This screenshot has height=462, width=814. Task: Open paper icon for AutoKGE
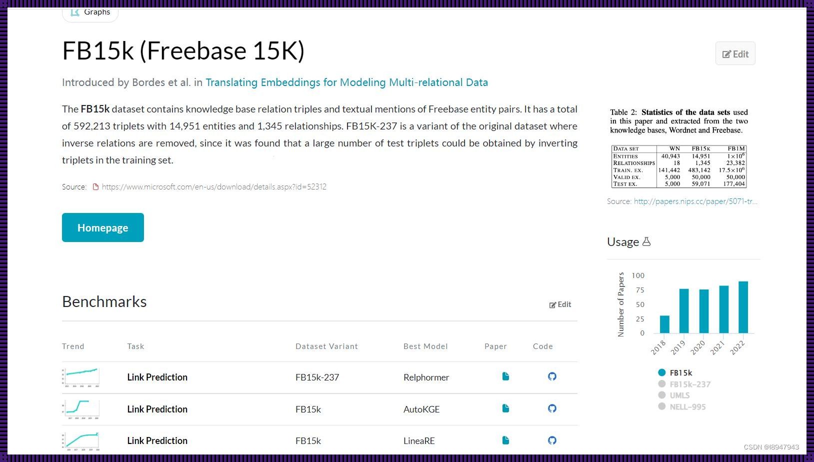point(505,408)
